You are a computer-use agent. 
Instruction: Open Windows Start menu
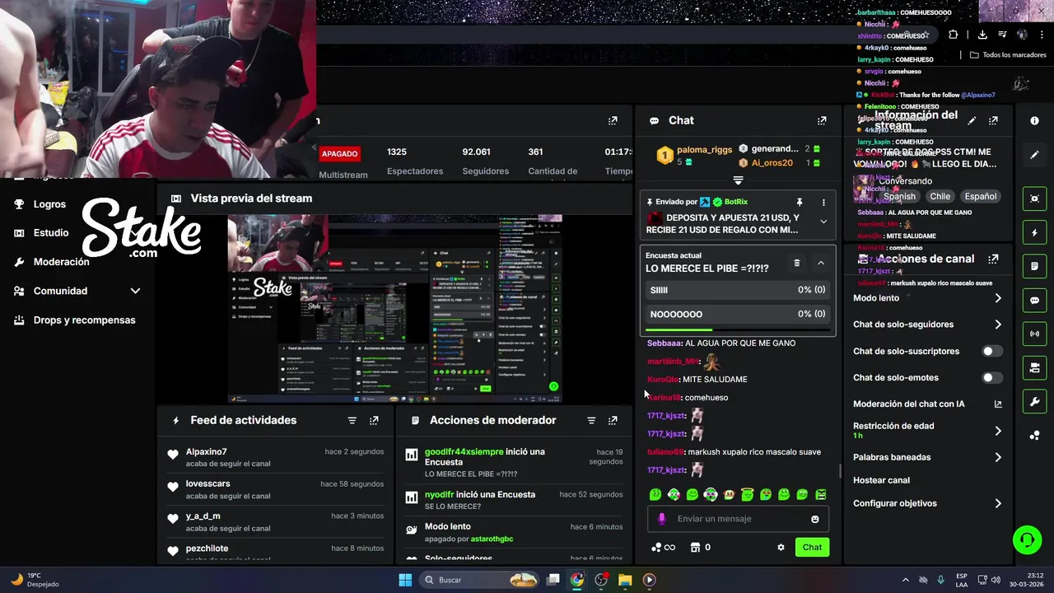click(x=405, y=580)
